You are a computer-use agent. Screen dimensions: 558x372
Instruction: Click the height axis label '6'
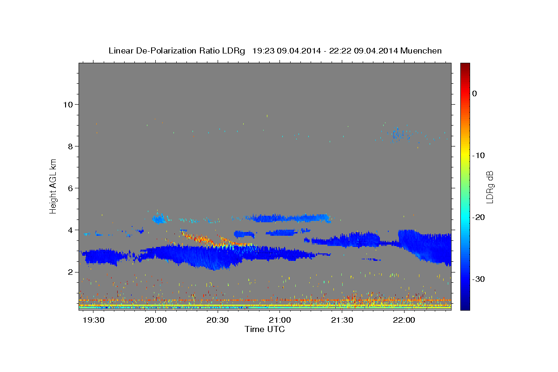click(x=70, y=188)
